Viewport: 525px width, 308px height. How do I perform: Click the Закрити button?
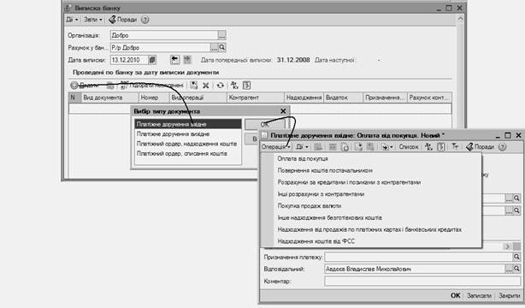tap(510, 296)
